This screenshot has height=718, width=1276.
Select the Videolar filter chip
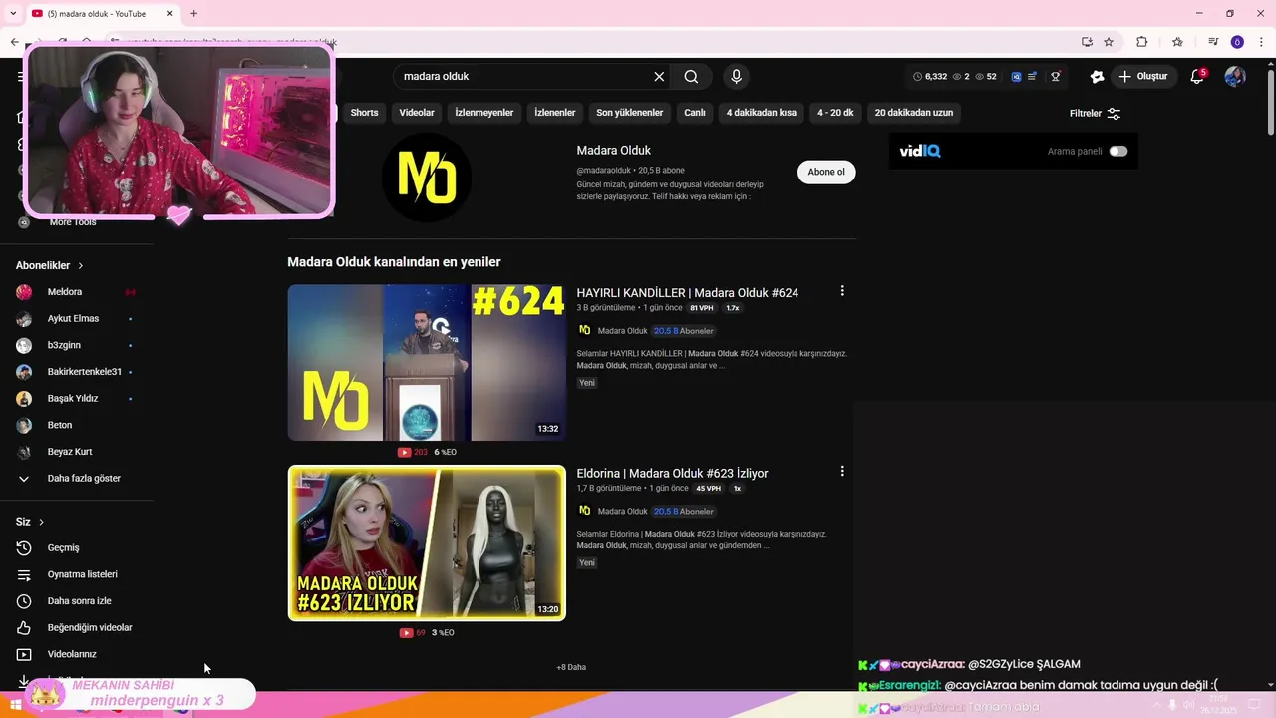tap(417, 113)
